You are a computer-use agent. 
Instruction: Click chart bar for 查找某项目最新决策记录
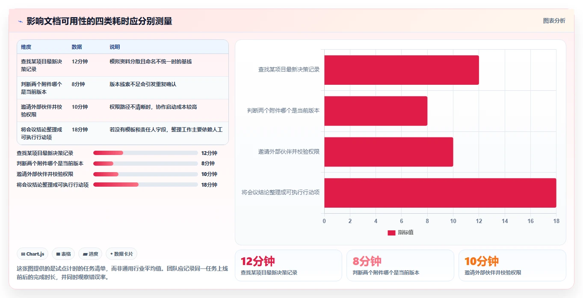pyautogui.click(x=402, y=70)
